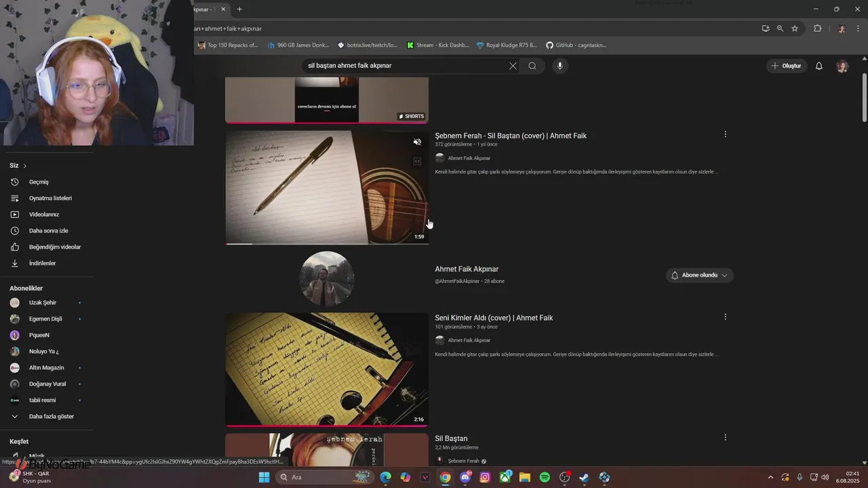
Task: Show hidden tray icons chevron
Action: 770,477
